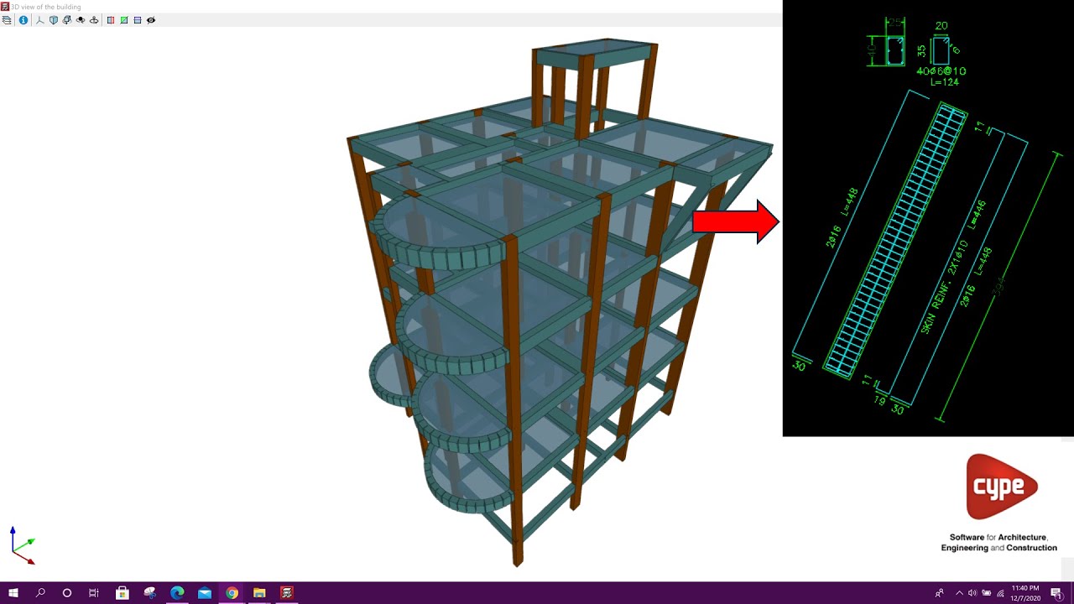The image size is (1074, 604).
Task: Click the clock showing 11:40 PM
Action: (x=1024, y=593)
